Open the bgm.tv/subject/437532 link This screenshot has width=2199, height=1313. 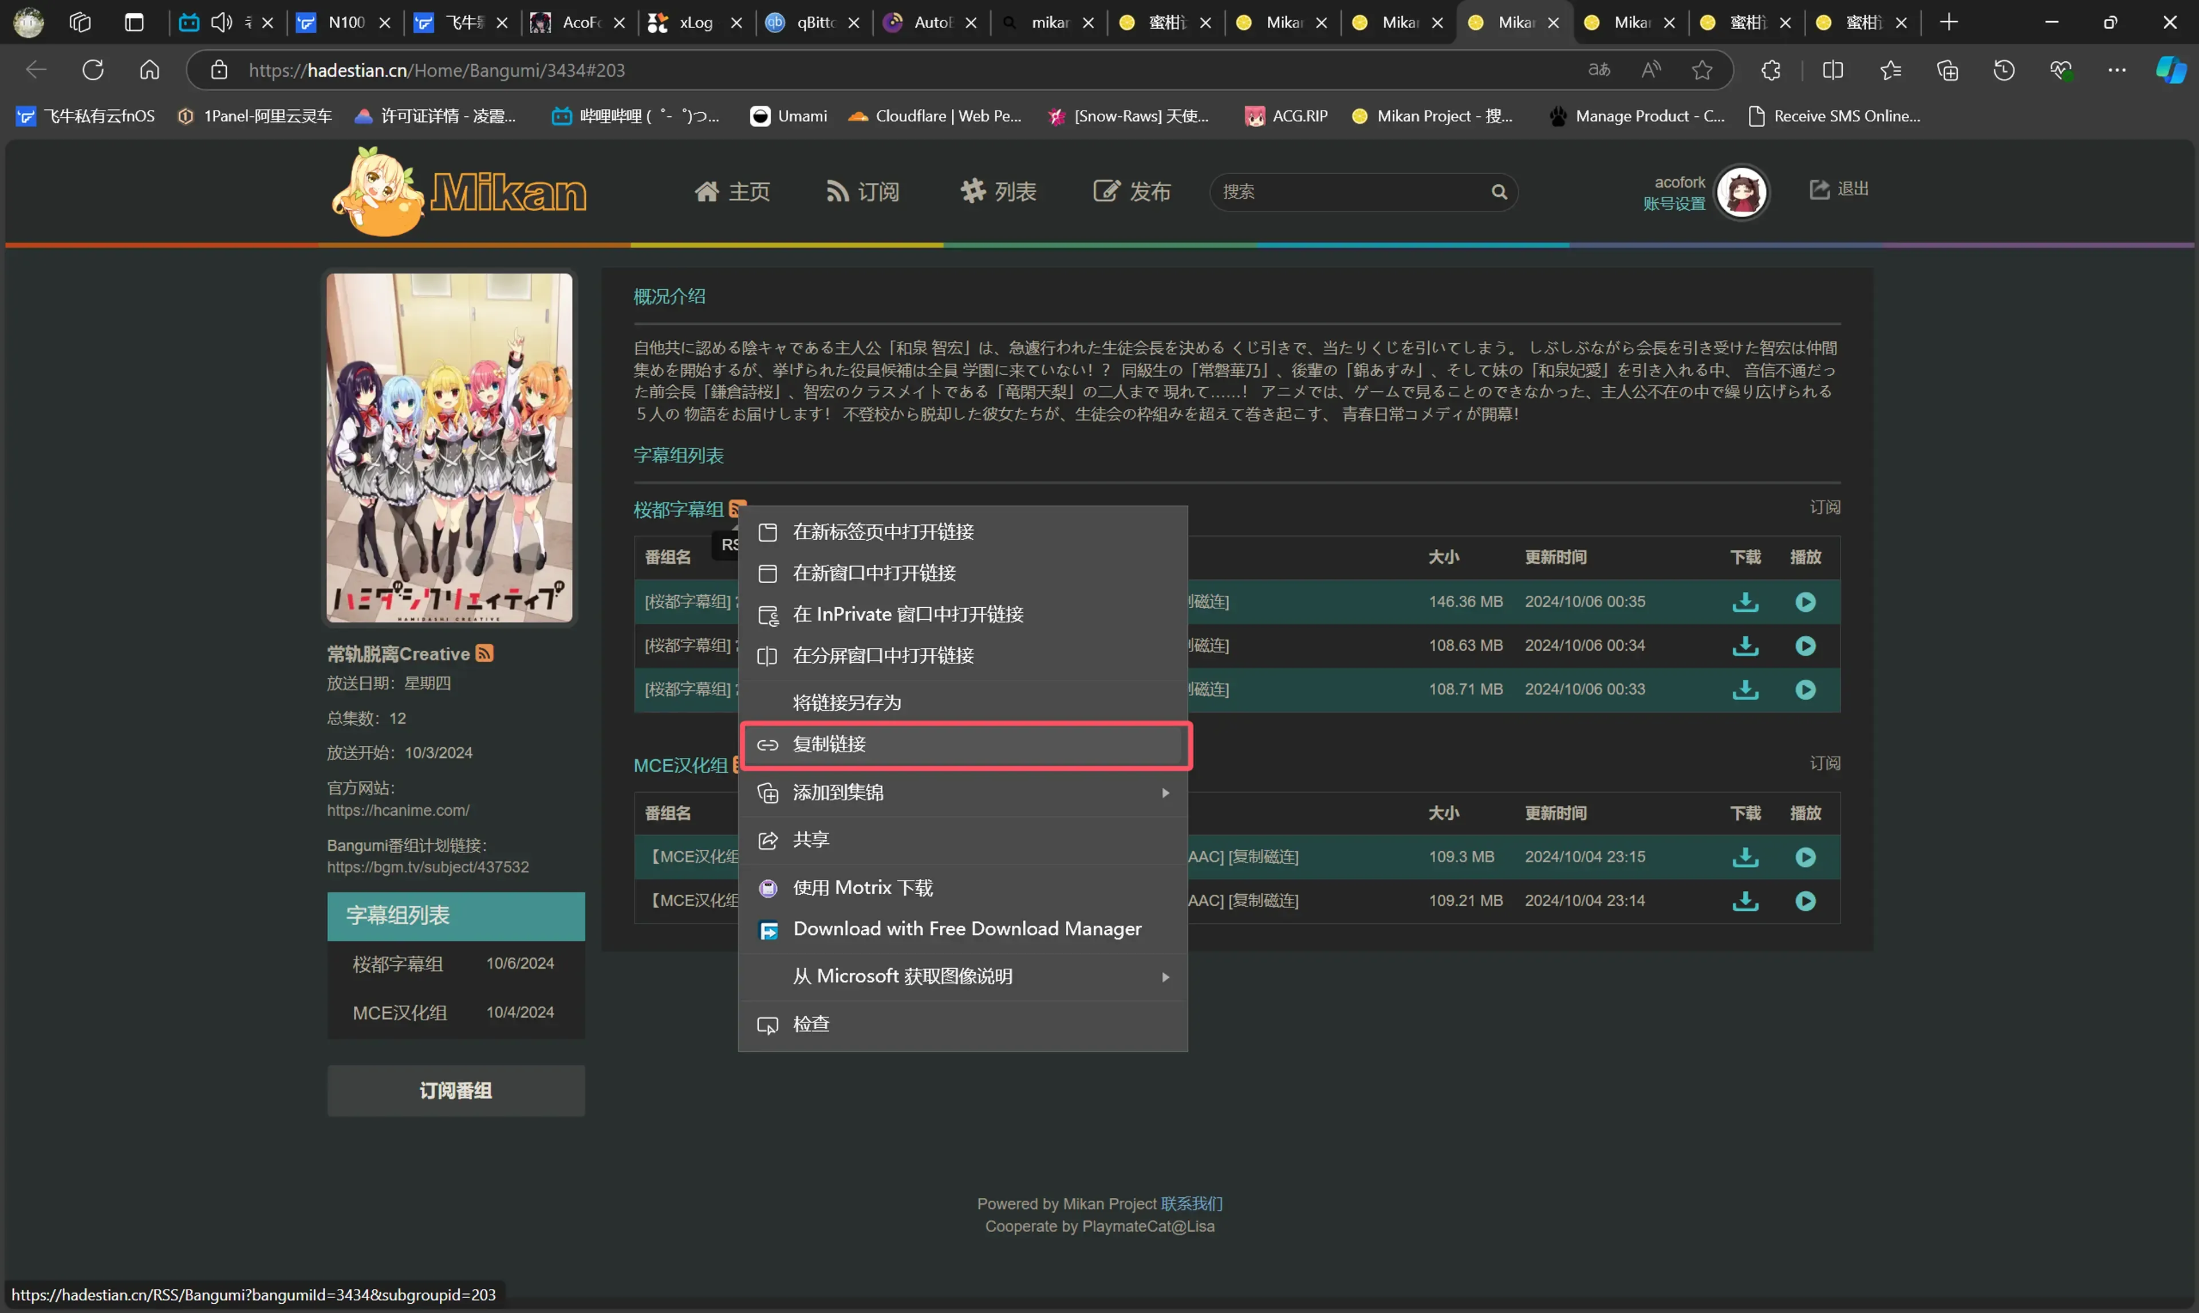[427, 867]
